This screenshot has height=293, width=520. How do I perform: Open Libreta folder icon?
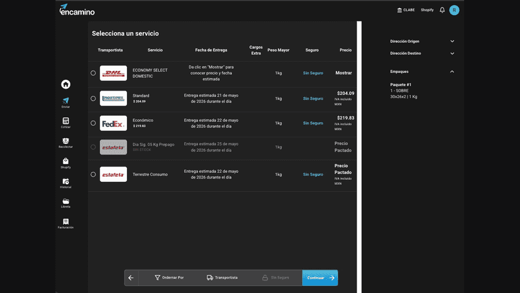pyautogui.click(x=66, y=203)
